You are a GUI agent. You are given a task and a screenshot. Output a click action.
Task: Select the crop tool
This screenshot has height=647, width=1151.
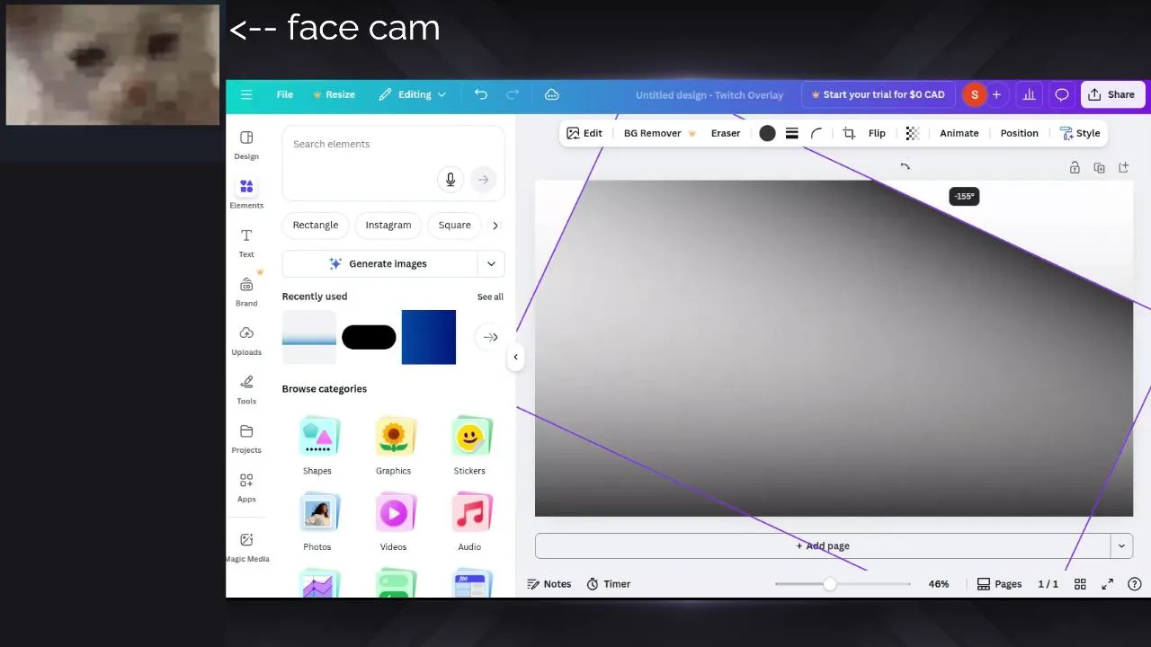(849, 133)
